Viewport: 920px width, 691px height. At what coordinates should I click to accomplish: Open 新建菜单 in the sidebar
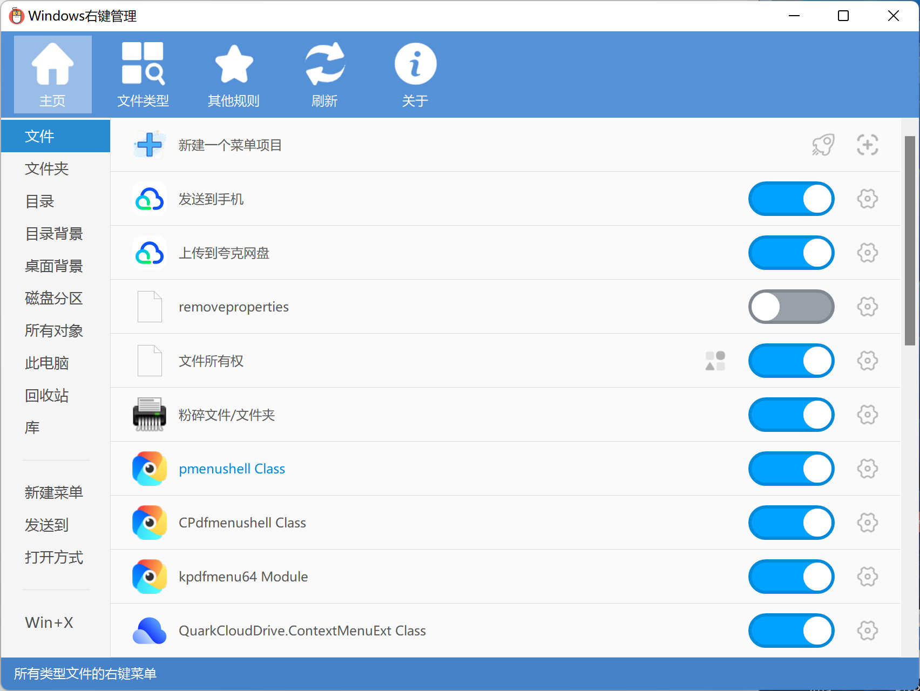tap(56, 492)
